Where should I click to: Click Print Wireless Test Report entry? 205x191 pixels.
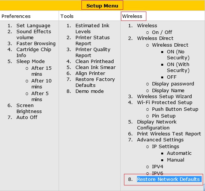point(169,134)
